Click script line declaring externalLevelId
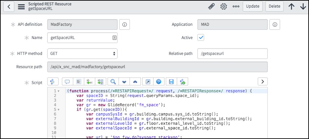 (x=158, y=123)
